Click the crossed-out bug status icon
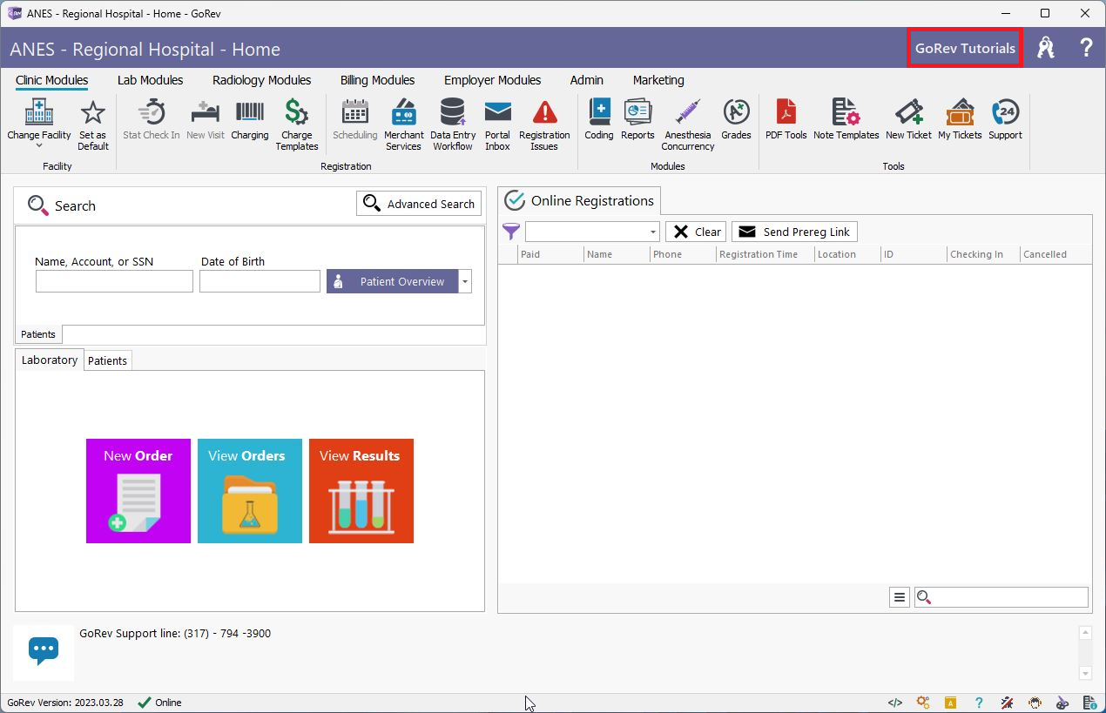1106x713 pixels. (x=1007, y=703)
